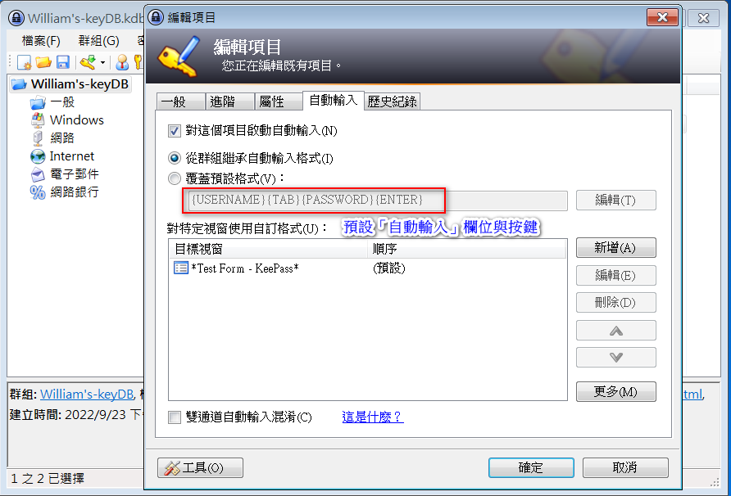731x496 pixels.
Task: Click the Add entry key icon
Action: [x=89, y=62]
